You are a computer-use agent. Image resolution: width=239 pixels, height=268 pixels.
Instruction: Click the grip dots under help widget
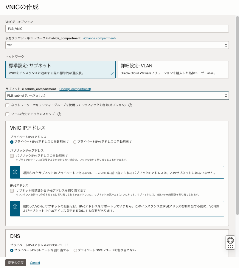tap(230, 246)
